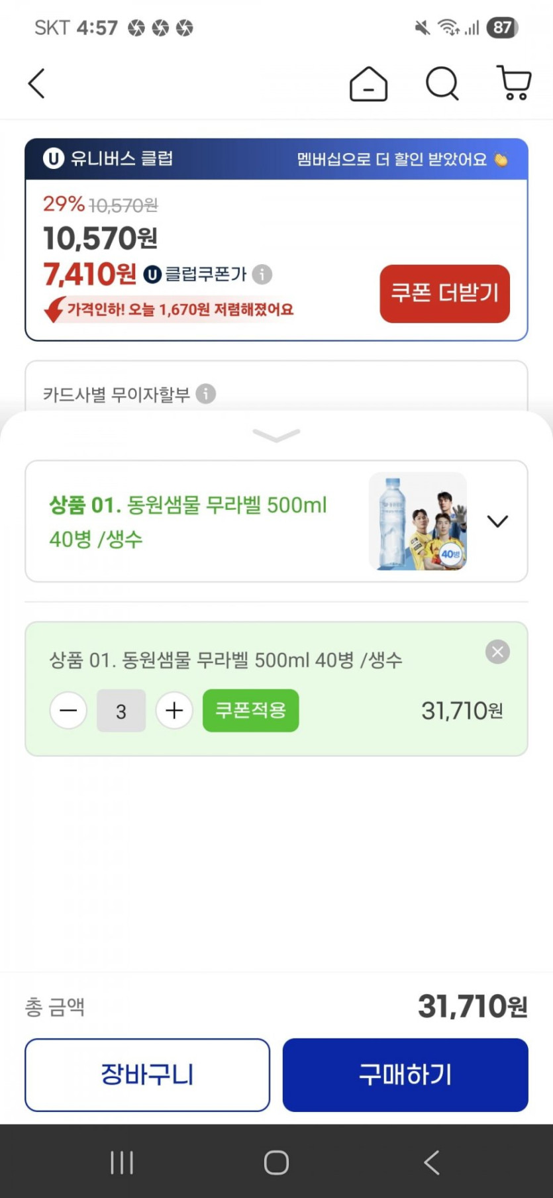Open the home icon in header

coord(368,84)
